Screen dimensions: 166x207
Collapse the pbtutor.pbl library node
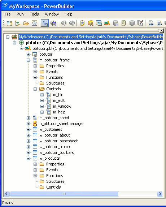(22, 48)
